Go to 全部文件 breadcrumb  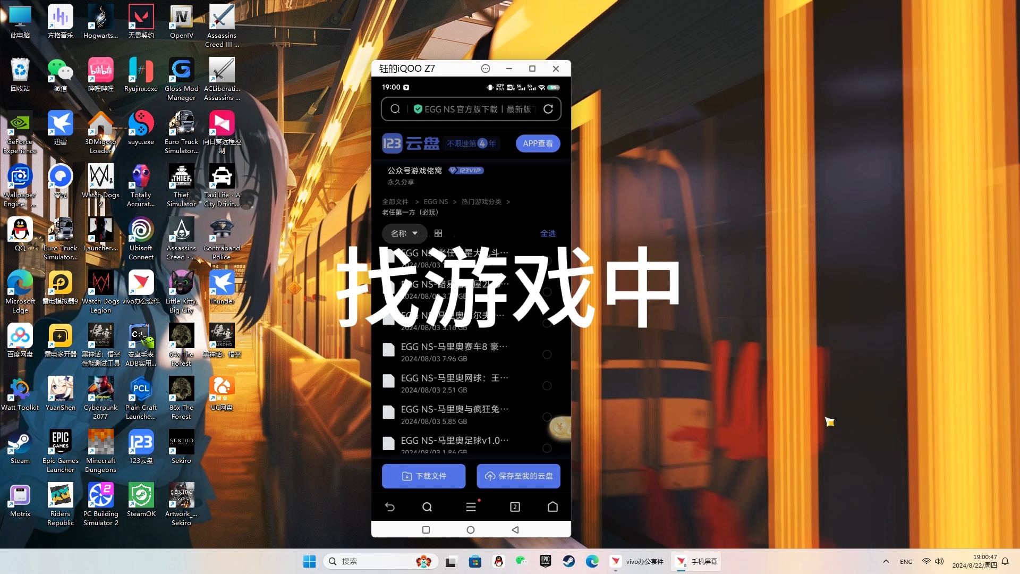[x=395, y=202]
